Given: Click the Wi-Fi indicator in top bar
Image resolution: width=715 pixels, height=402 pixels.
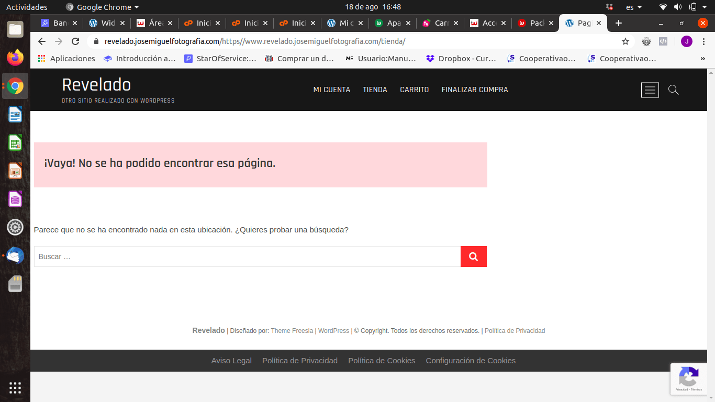Looking at the screenshot, I should (663, 7).
